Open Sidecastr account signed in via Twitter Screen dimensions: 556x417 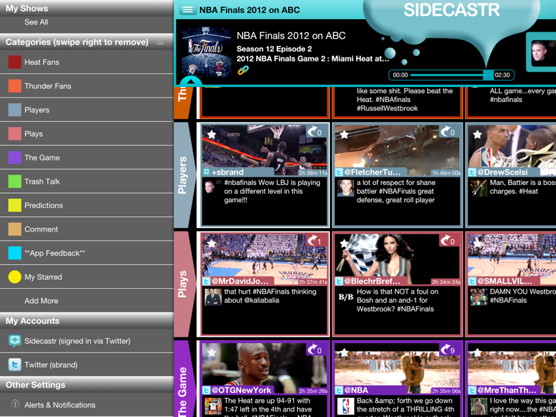tap(87, 341)
